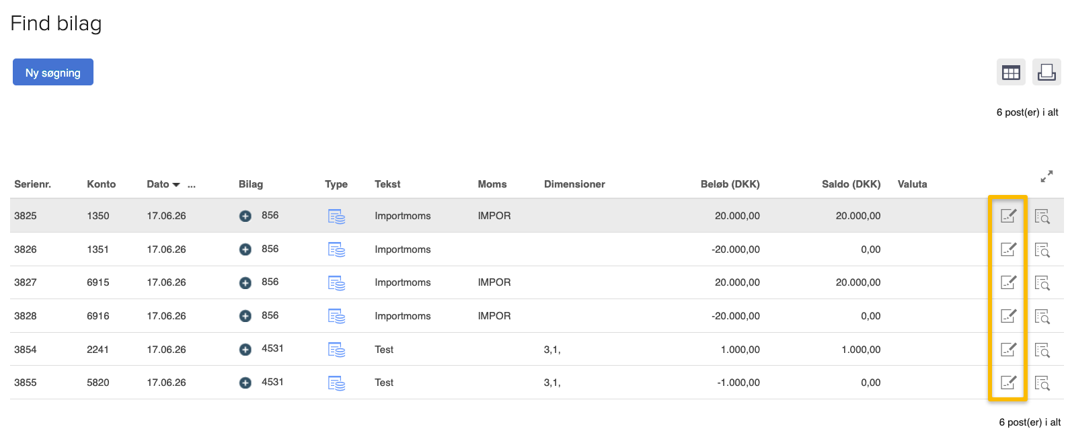Click the ellipsis next to Dato header
This screenshot has height=437, width=1068.
[x=192, y=184]
